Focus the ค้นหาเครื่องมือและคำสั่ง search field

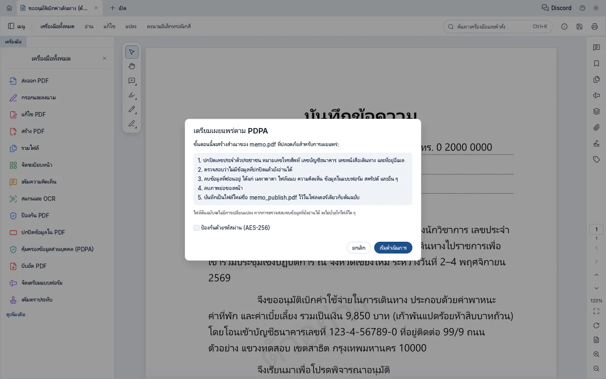(x=498, y=27)
